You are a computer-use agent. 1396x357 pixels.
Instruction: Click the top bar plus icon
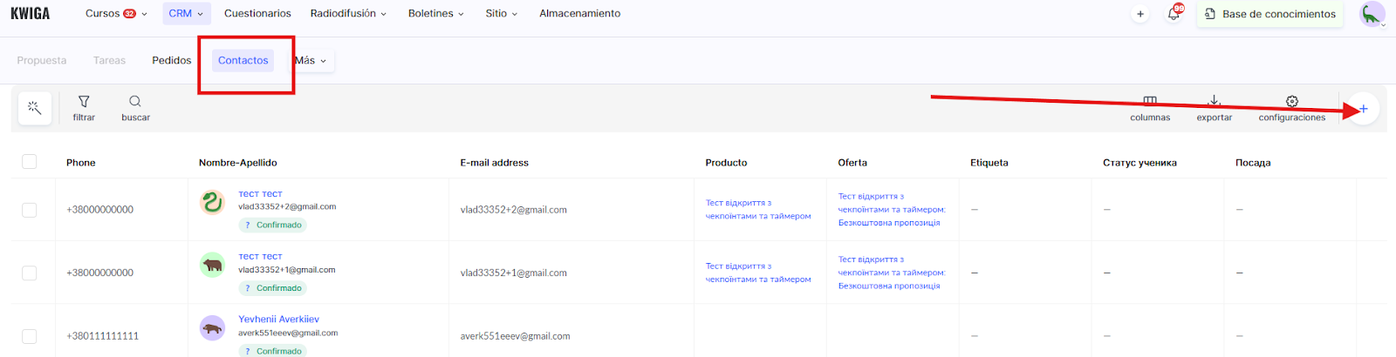pos(1140,14)
